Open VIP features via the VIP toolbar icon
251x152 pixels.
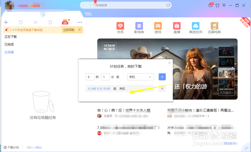65,22
